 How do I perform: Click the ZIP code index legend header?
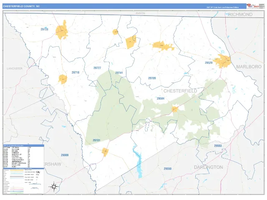[24, 145]
